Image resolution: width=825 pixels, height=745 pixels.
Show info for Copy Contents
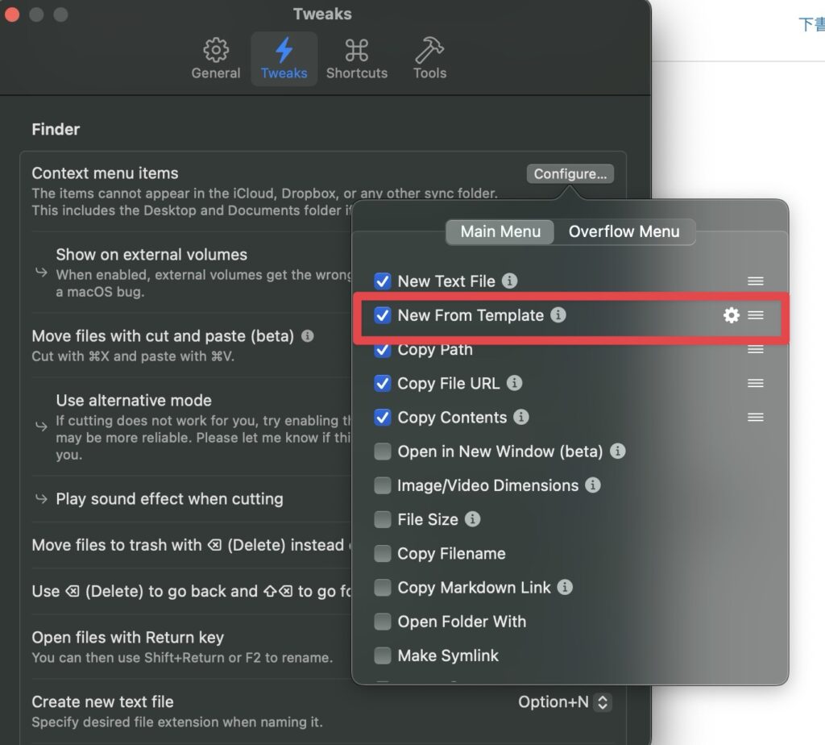pos(521,417)
